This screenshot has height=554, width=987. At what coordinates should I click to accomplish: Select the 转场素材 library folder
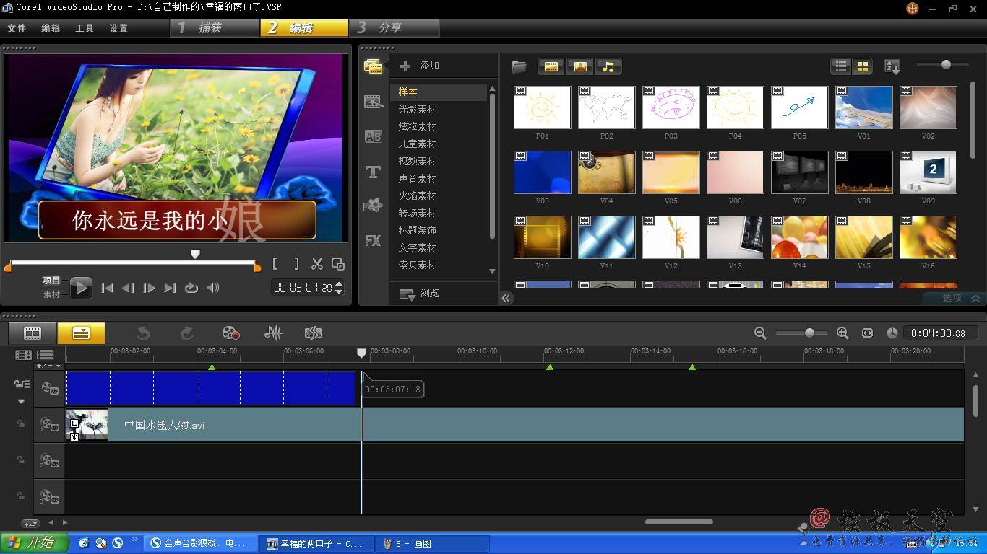(417, 213)
